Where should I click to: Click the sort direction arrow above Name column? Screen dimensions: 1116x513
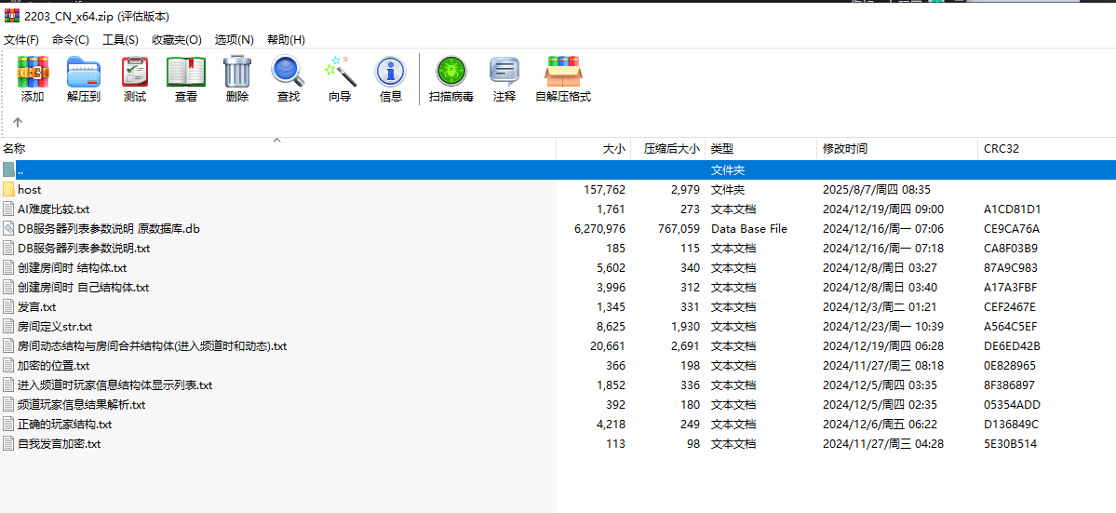[x=277, y=141]
